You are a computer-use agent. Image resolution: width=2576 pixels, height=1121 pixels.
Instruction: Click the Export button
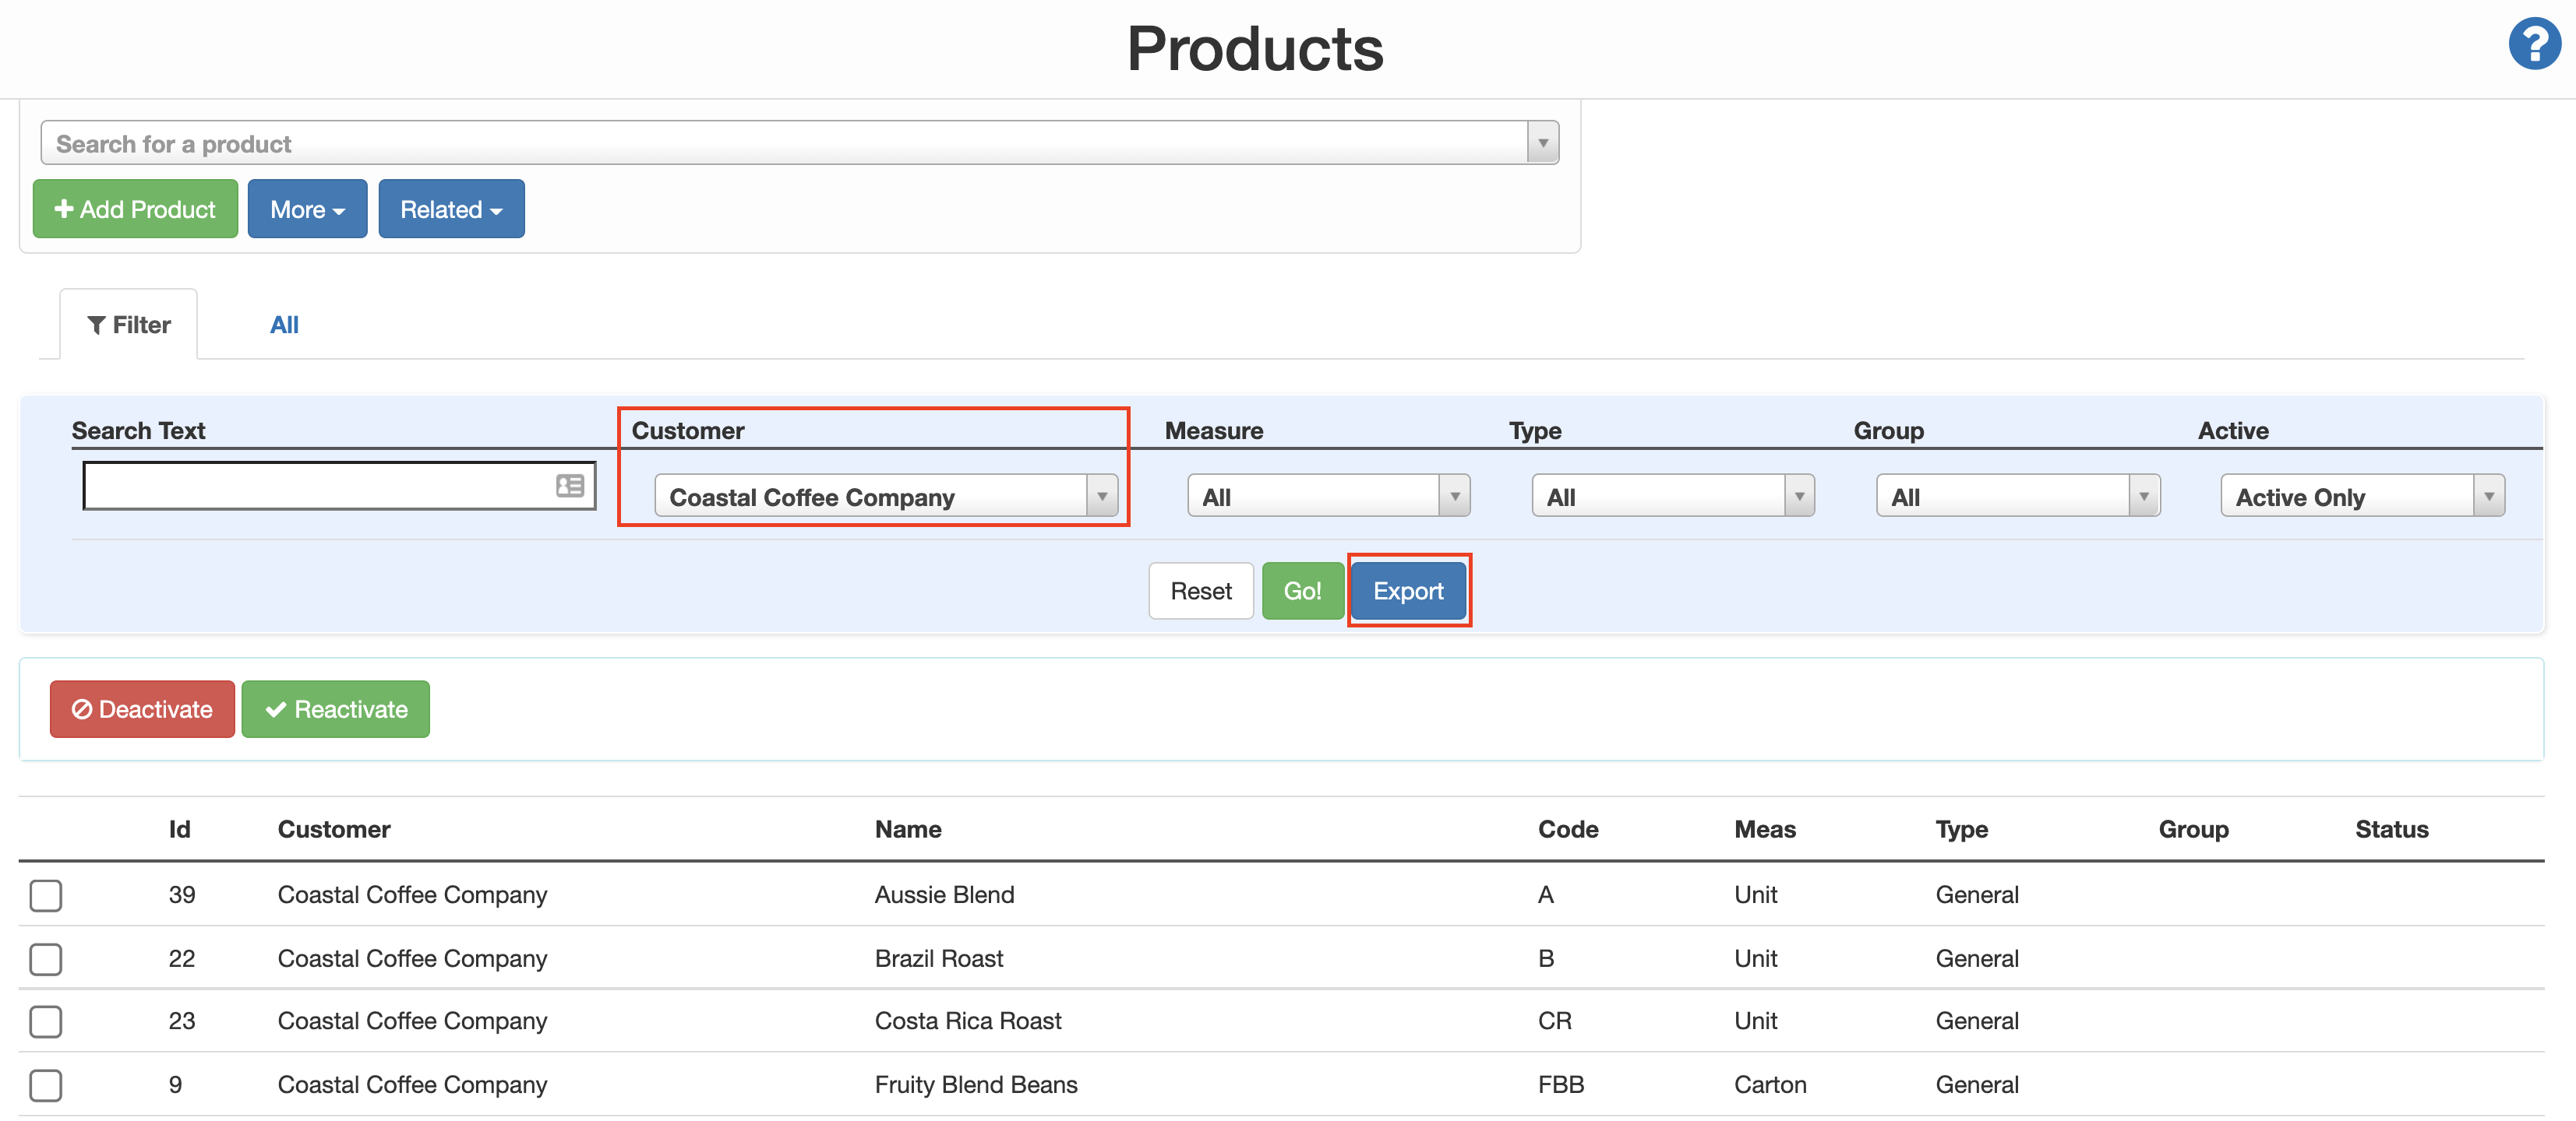point(1409,591)
